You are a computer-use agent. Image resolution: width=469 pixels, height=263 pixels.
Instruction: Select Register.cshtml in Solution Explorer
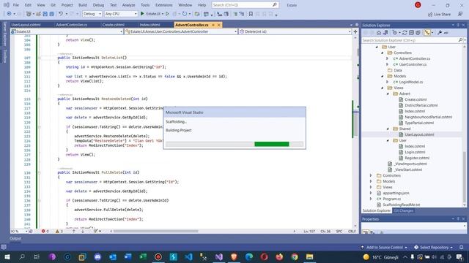[417, 158]
